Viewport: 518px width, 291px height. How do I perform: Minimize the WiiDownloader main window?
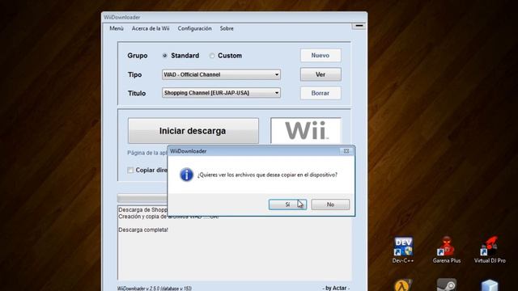coord(359,26)
